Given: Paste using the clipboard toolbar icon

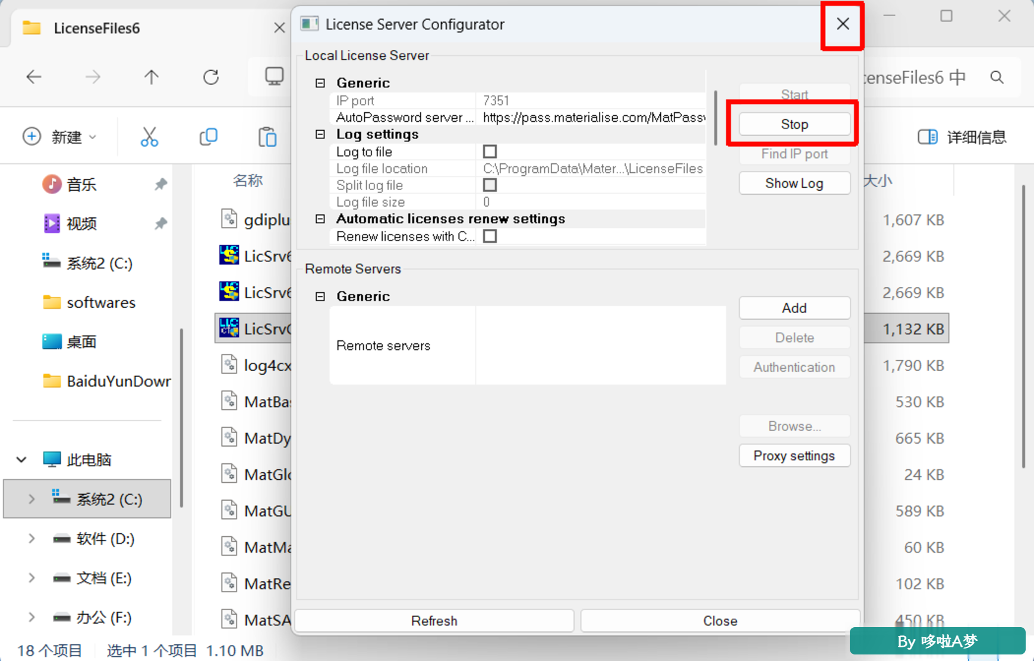Looking at the screenshot, I should (267, 137).
